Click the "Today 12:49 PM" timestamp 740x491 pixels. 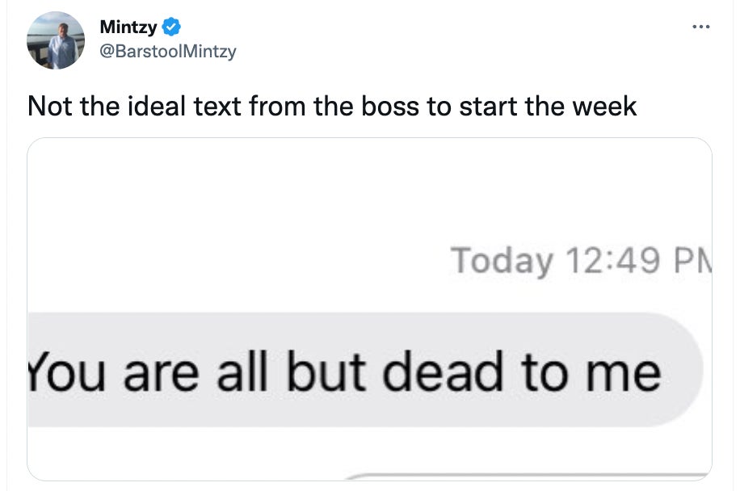[x=579, y=261]
